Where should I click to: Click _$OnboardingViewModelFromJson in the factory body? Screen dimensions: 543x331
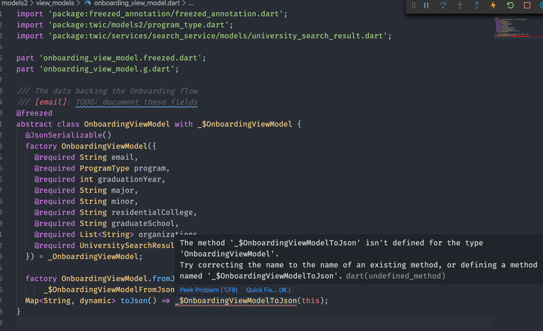click(109, 289)
